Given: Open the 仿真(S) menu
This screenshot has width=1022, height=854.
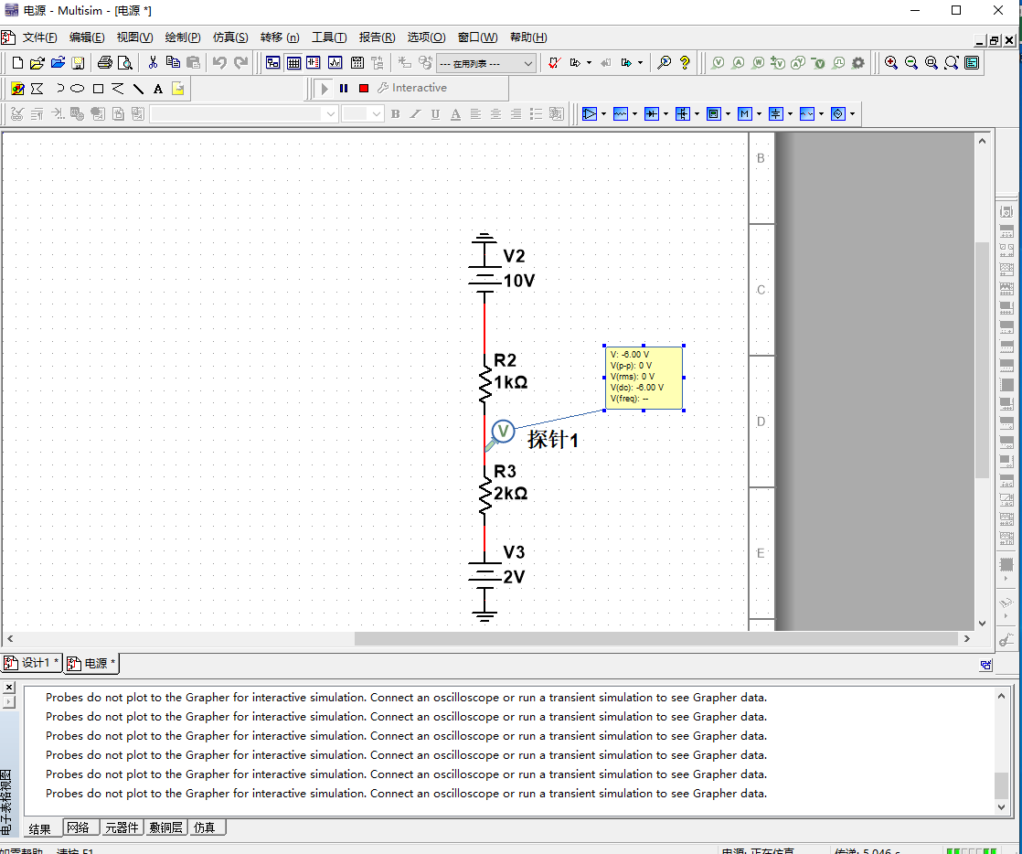Looking at the screenshot, I should [230, 37].
